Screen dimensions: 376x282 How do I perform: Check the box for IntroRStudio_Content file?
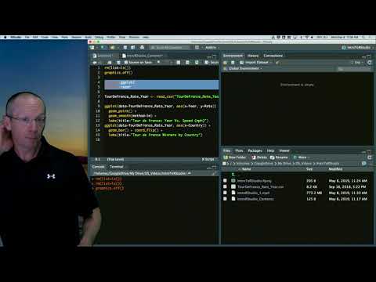[225, 199]
